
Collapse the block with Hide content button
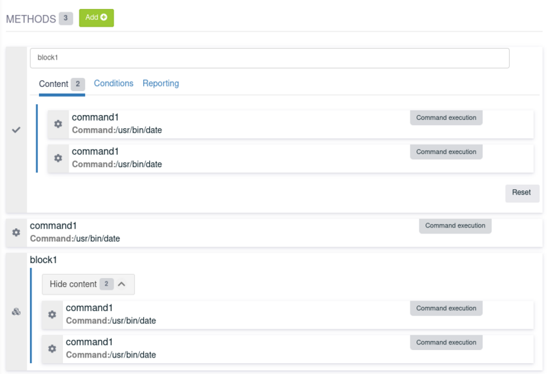pyautogui.click(x=88, y=284)
